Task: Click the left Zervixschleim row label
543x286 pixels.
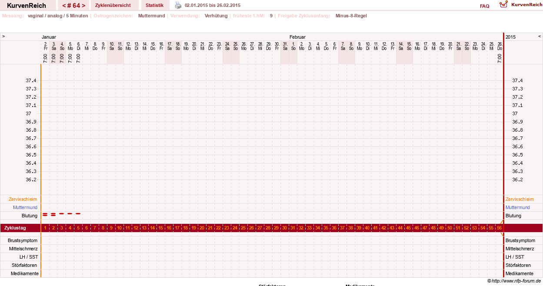Action: (23, 199)
